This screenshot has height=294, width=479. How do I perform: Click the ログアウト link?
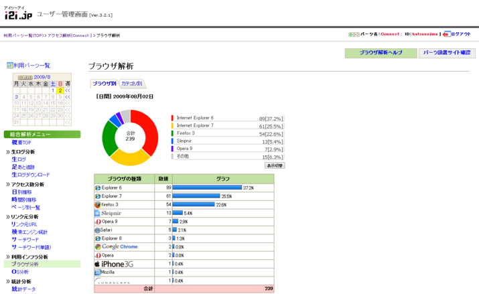(461, 34)
